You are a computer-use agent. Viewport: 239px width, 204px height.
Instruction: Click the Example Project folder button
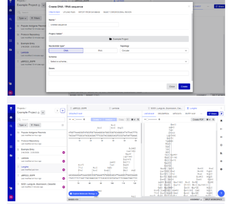click(118, 39)
